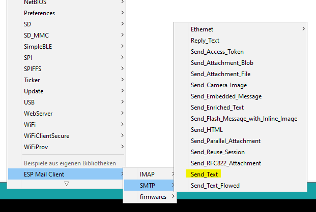Select Send_Text_Flowed from the SMTP submenu

click(x=215, y=186)
